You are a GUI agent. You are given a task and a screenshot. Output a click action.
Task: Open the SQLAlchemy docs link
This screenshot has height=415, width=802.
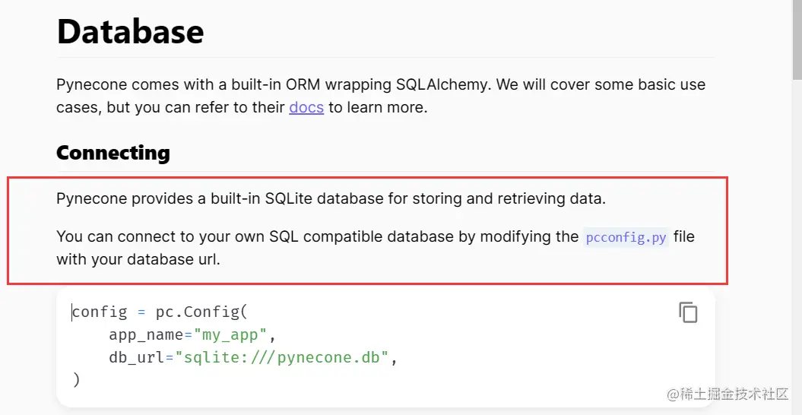click(306, 107)
